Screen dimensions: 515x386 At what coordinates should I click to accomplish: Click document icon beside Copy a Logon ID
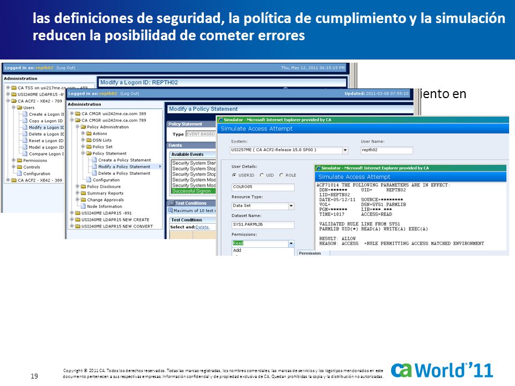click(25, 121)
